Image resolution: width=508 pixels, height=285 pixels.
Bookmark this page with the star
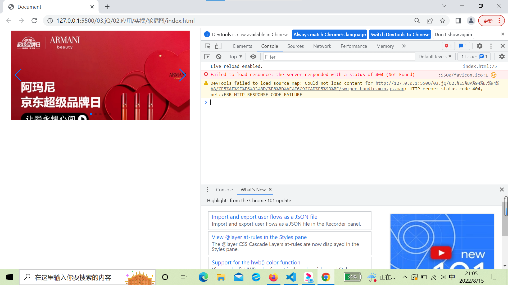pyautogui.click(x=442, y=21)
